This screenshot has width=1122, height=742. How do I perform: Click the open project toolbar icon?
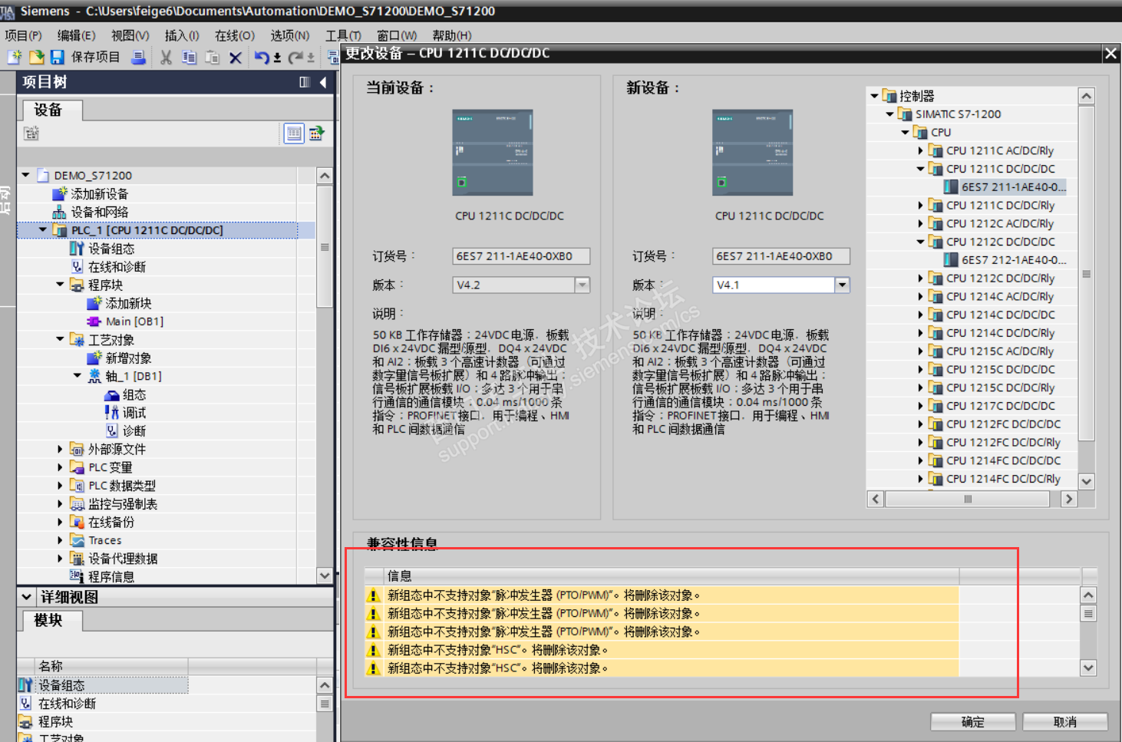[36, 57]
